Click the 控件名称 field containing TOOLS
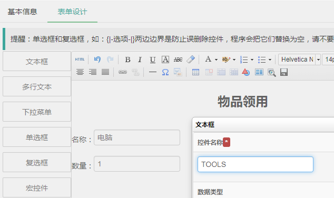 click(255, 164)
